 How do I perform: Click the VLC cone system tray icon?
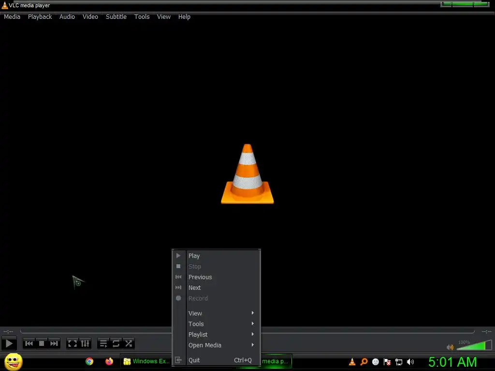352,362
